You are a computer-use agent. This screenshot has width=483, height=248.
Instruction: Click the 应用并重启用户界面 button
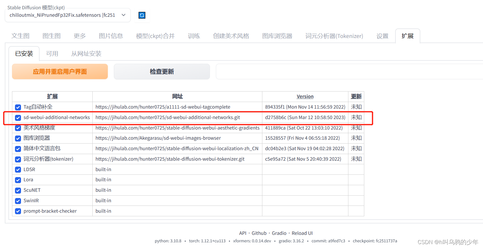[x=60, y=71]
